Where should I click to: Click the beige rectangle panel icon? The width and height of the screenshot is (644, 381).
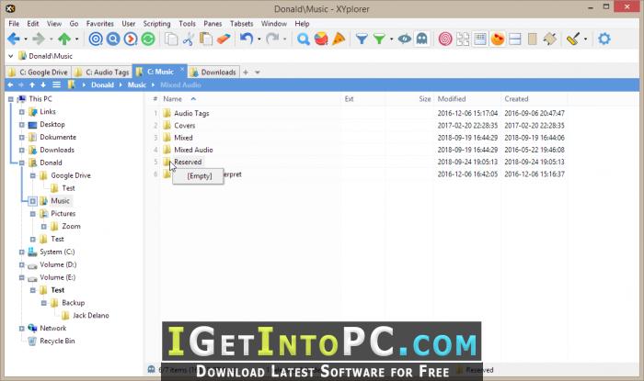(x=533, y=39)
